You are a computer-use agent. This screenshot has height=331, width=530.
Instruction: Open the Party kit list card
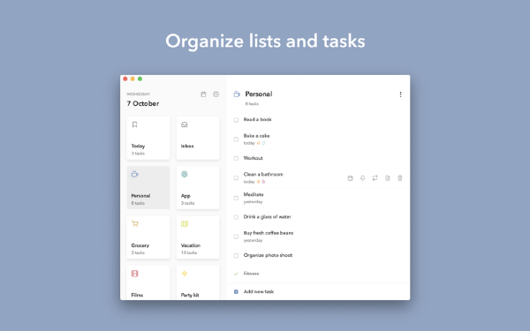[x=198, y=282]
